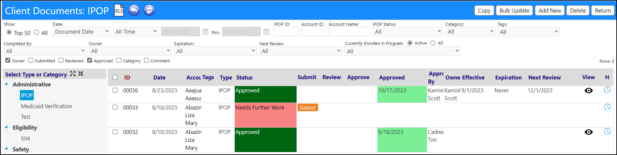Open history for document 00032
This screenshot has width=617, height=155.
tap(607, 131)
